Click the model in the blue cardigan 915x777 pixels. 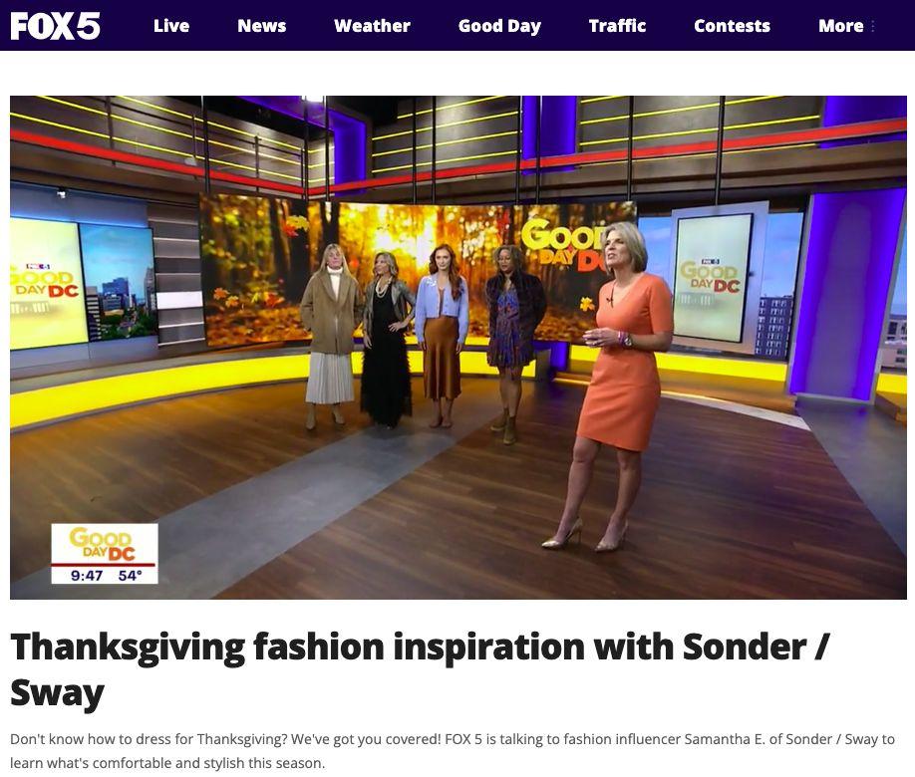pos(442,336)
